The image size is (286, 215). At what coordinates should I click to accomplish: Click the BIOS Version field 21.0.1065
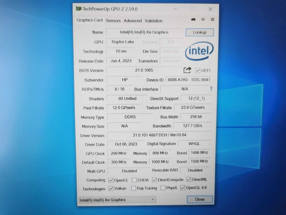click(x=144, y=70)
